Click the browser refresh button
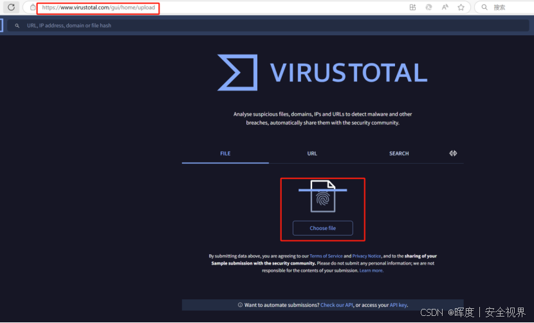 coord(11,7)
